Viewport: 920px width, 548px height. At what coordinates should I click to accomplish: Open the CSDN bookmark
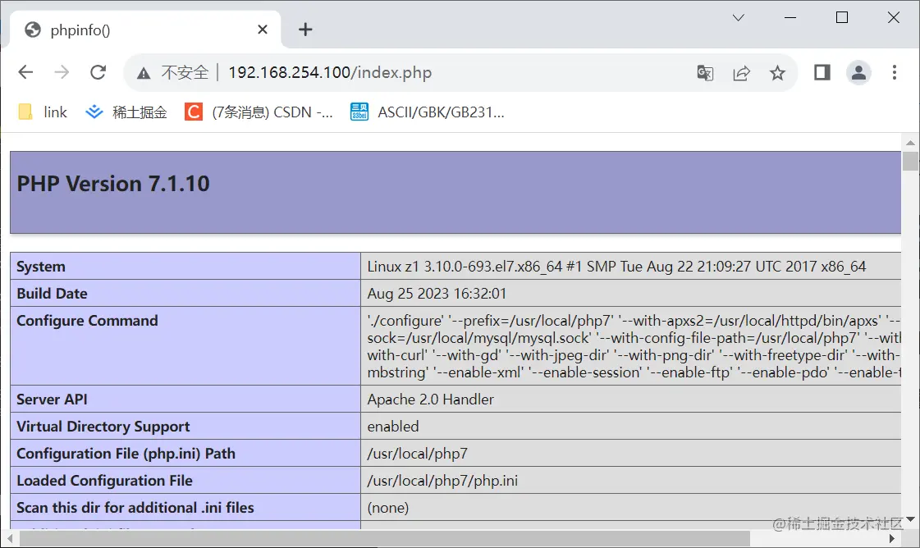pos(259,112)
